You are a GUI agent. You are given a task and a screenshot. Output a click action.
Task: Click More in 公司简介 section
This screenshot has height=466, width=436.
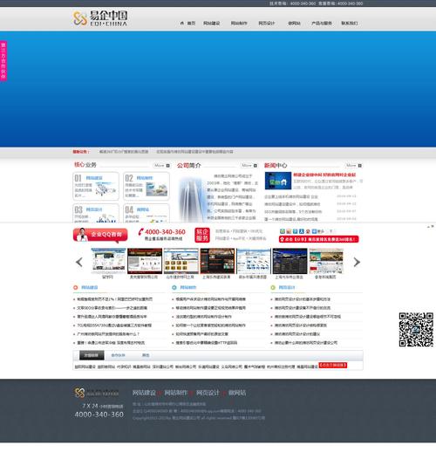(x=249, y=166)
